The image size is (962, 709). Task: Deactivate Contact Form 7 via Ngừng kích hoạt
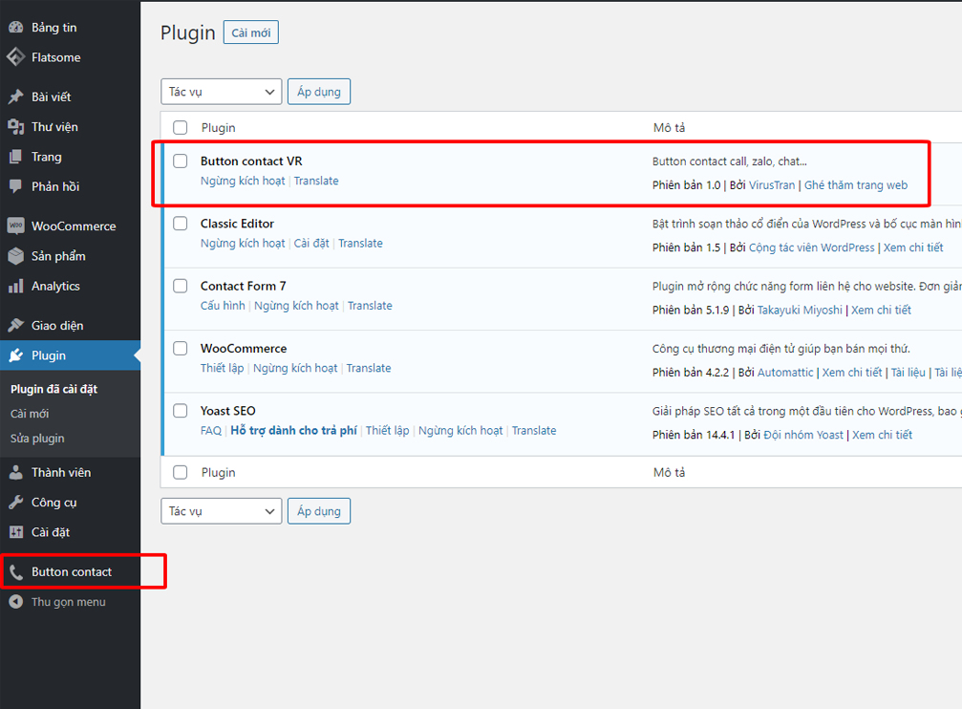click(x=296, y=306)
